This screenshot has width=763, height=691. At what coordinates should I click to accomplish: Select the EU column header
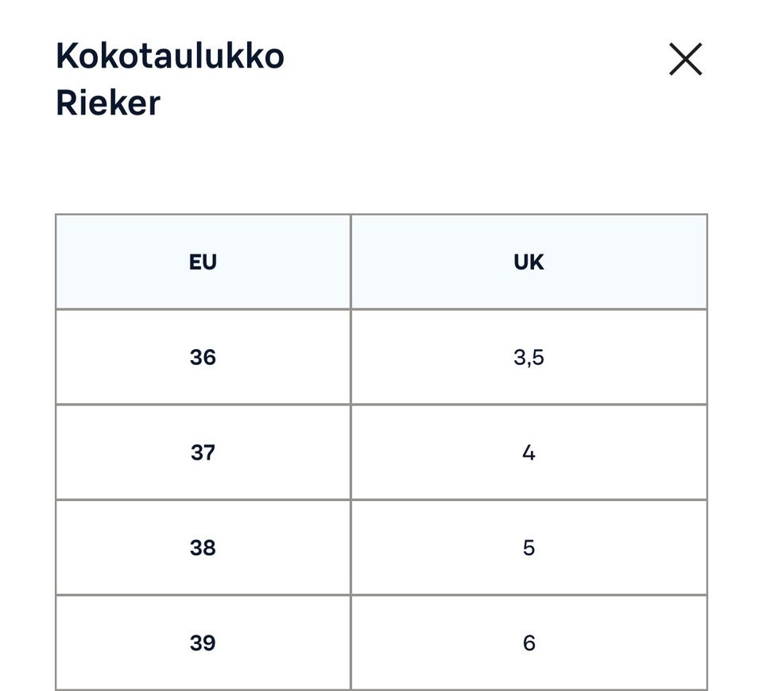(202, 261)
